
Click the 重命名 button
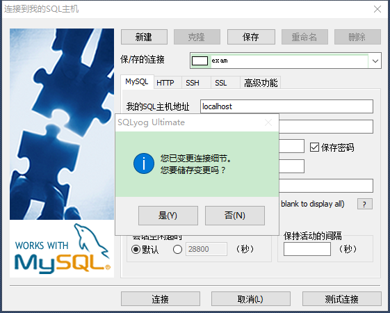point(304,37)
